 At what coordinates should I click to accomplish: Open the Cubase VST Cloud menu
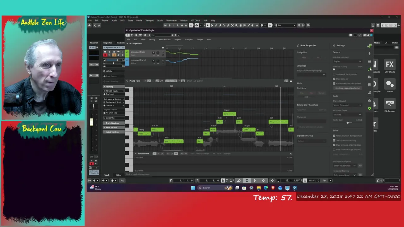[195, 20]
